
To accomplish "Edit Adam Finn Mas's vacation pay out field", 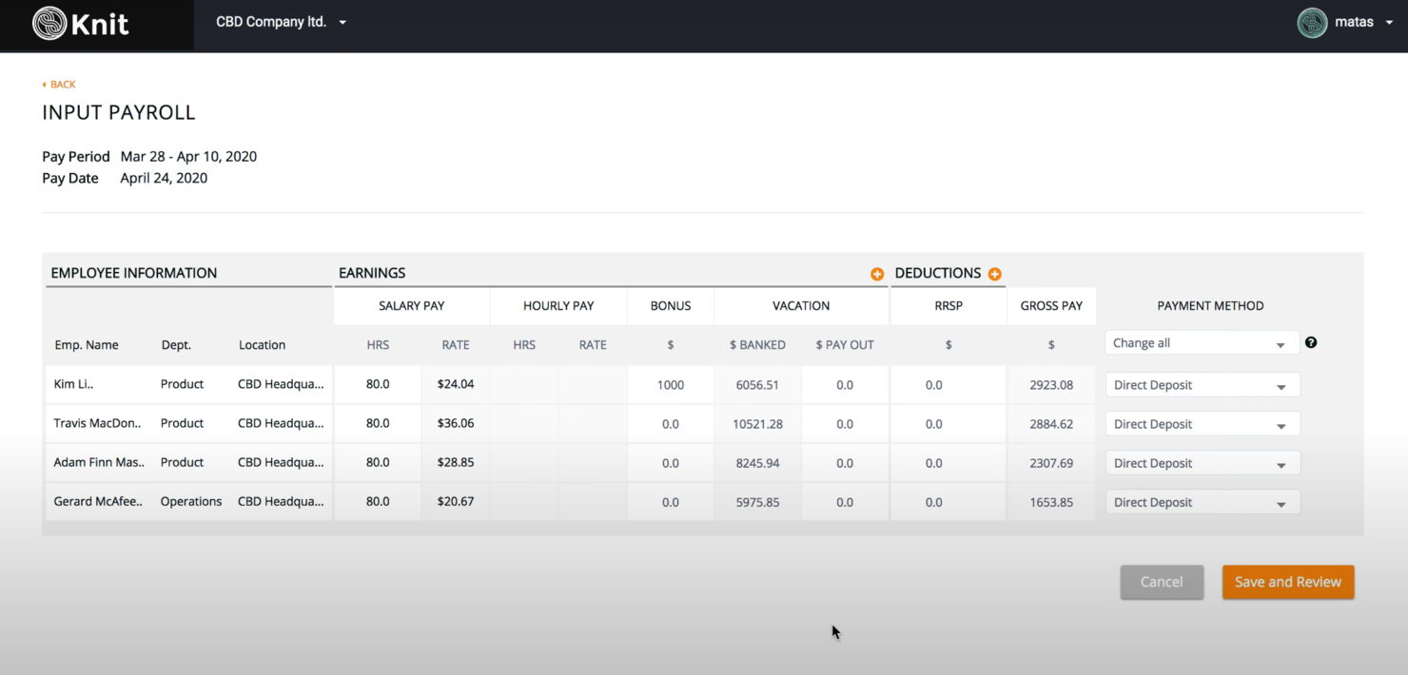I will (x=845, y=463).
